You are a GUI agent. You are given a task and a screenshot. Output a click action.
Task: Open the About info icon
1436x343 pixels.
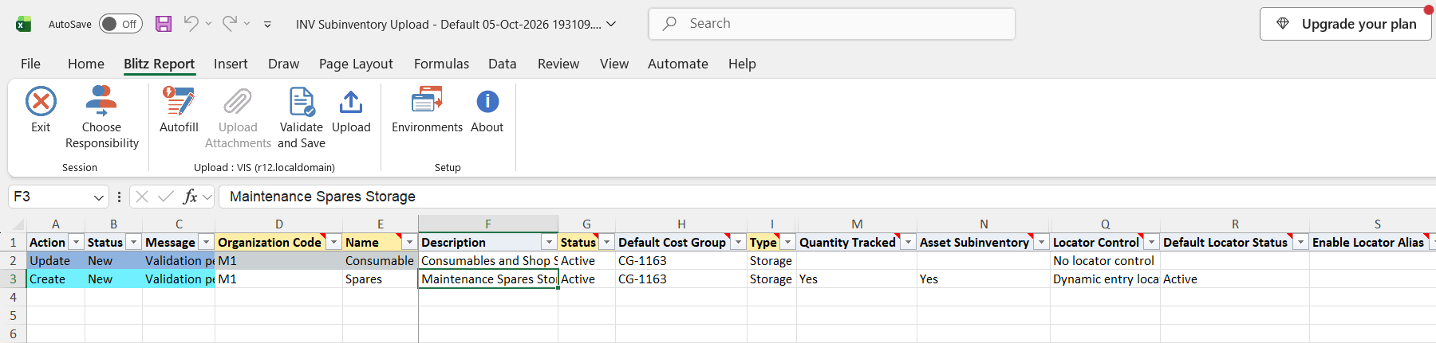[x=487, y=102]
